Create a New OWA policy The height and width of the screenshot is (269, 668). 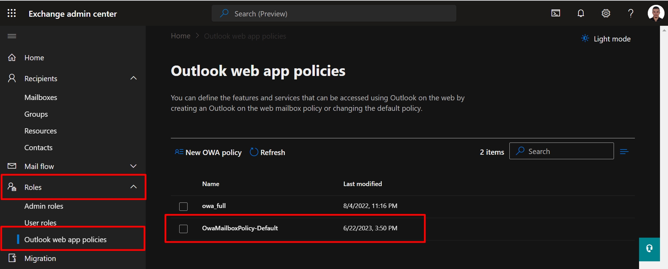[213, 152]
